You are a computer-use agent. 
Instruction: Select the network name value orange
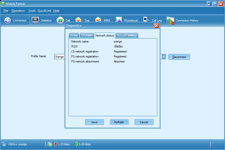(118, 42)
